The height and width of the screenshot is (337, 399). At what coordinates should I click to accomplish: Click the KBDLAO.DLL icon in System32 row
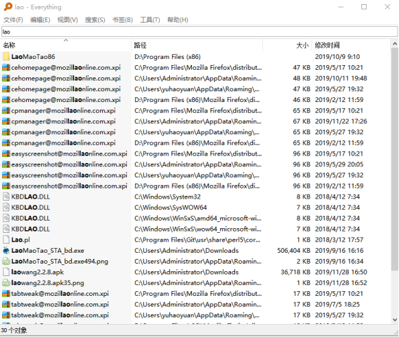[6, 197]
